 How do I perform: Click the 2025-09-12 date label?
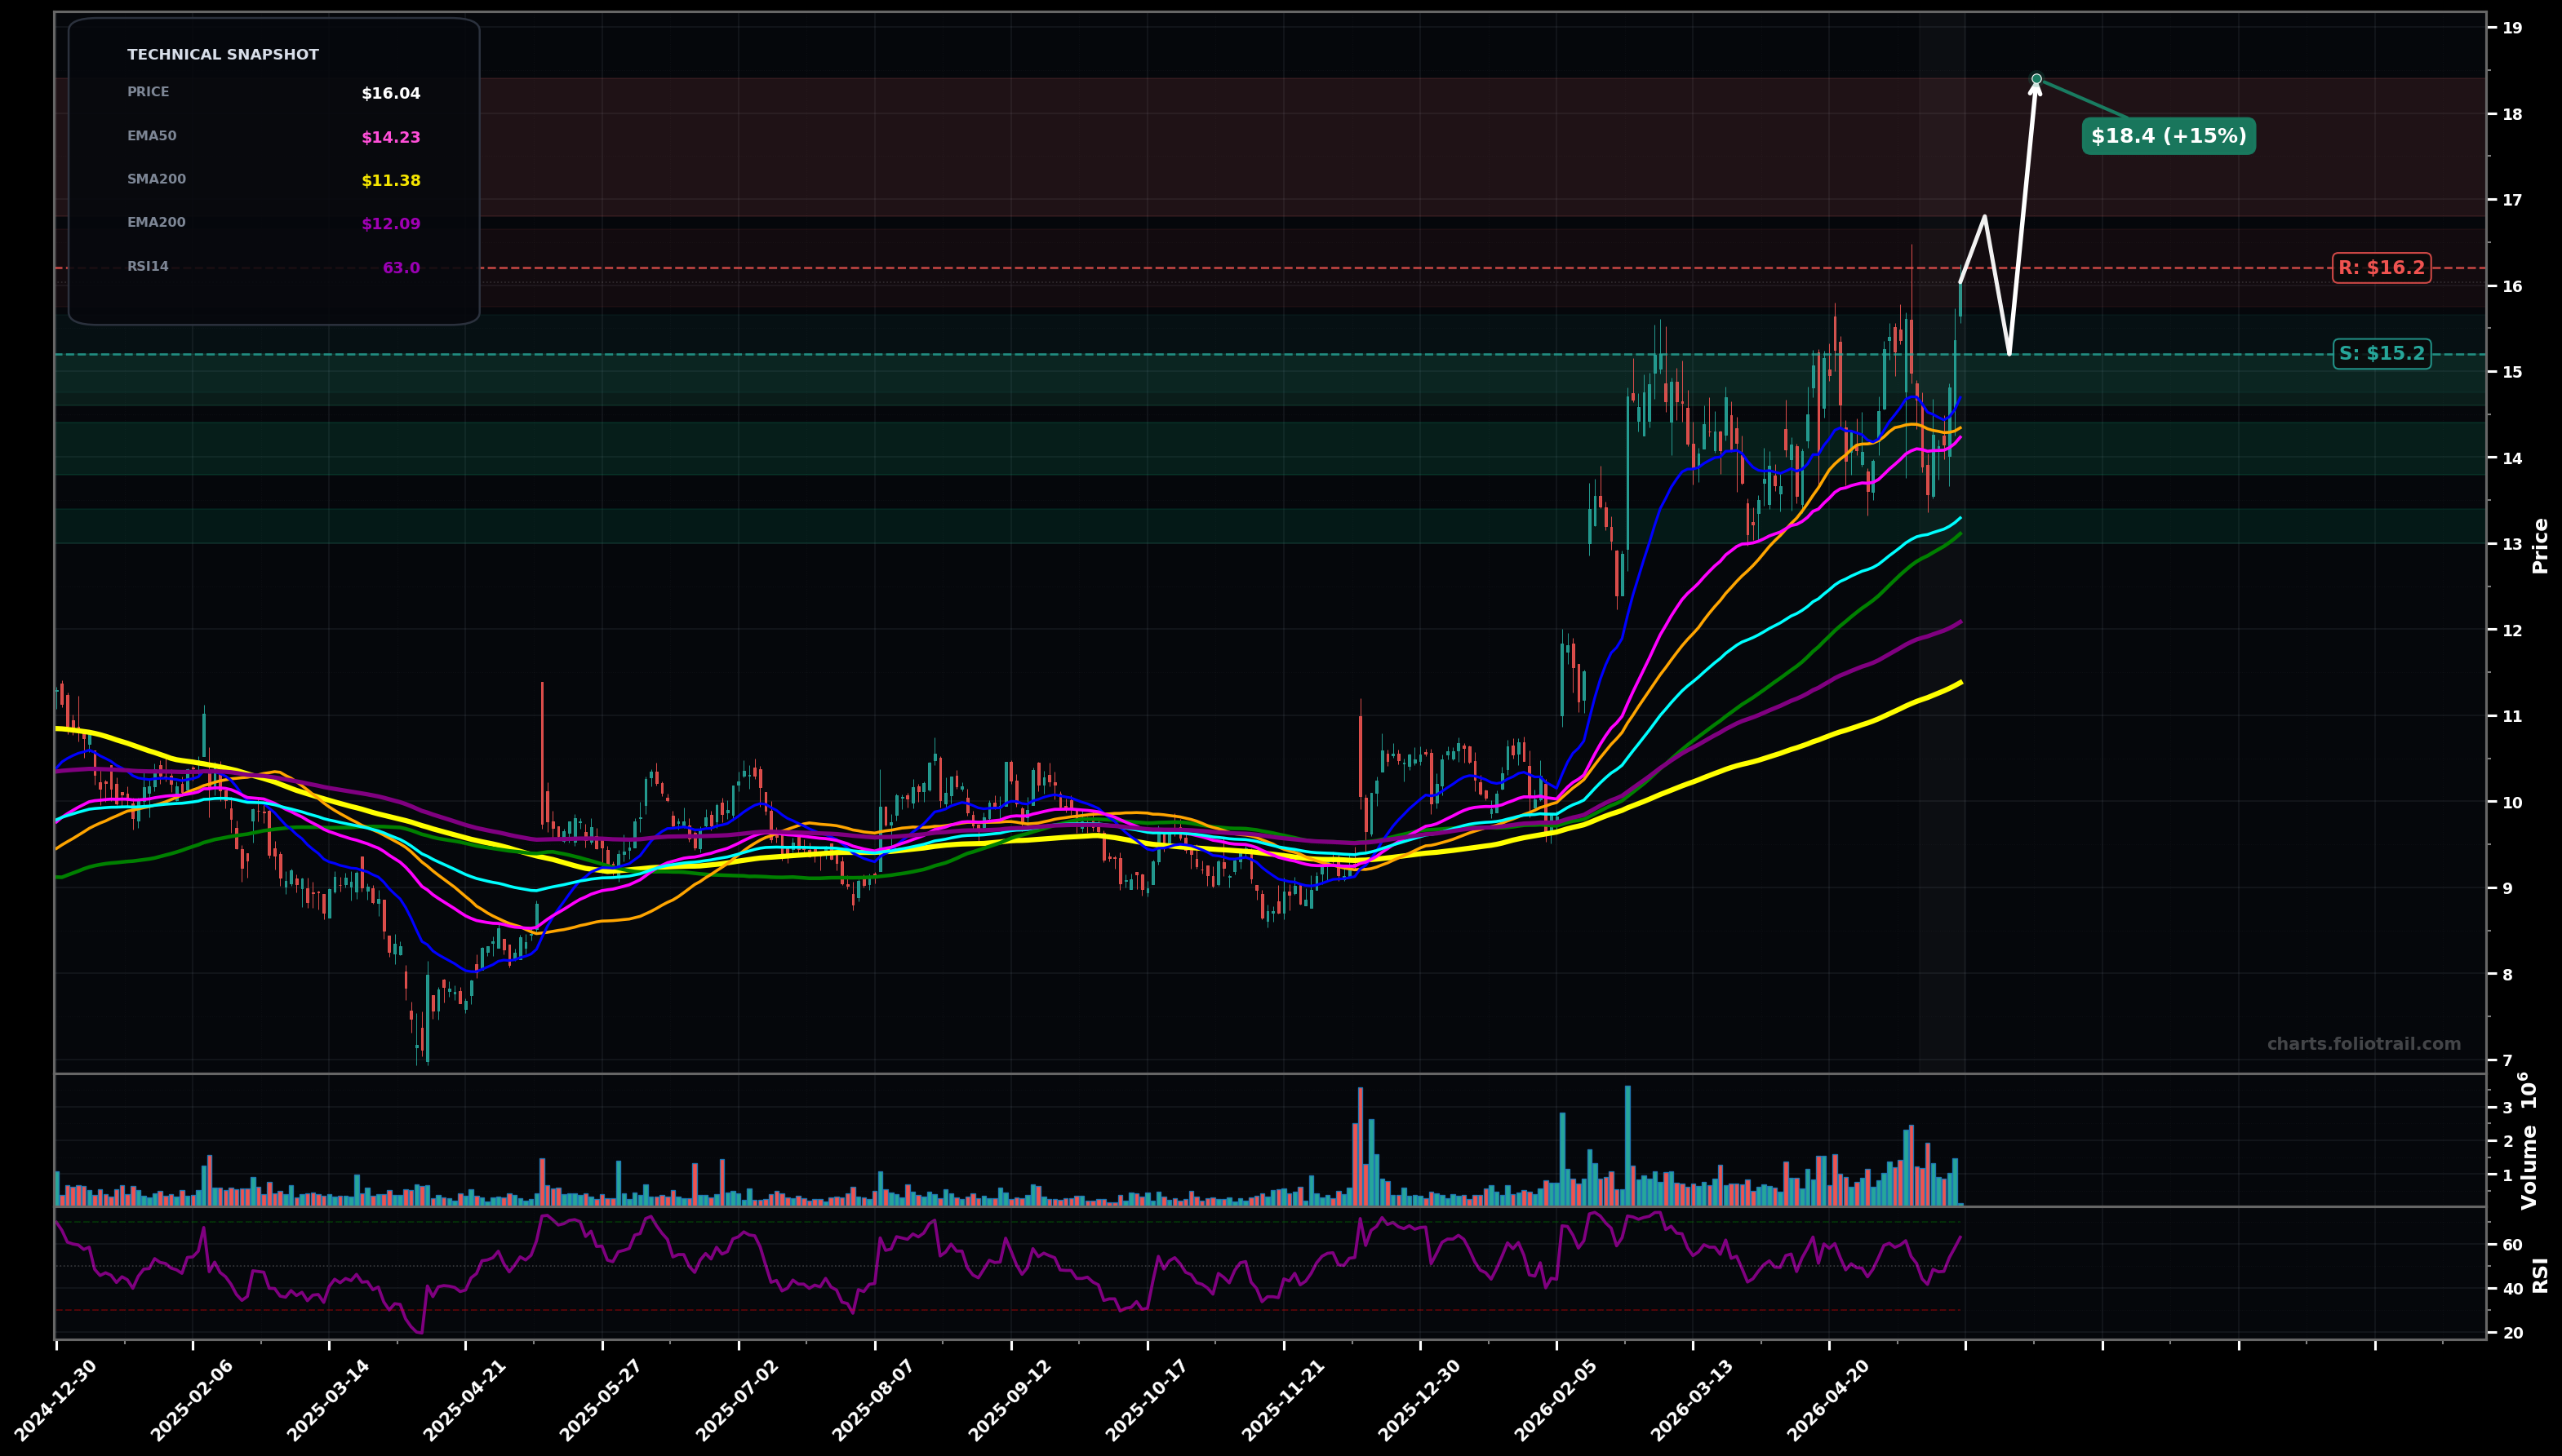pos(1010,1400)
